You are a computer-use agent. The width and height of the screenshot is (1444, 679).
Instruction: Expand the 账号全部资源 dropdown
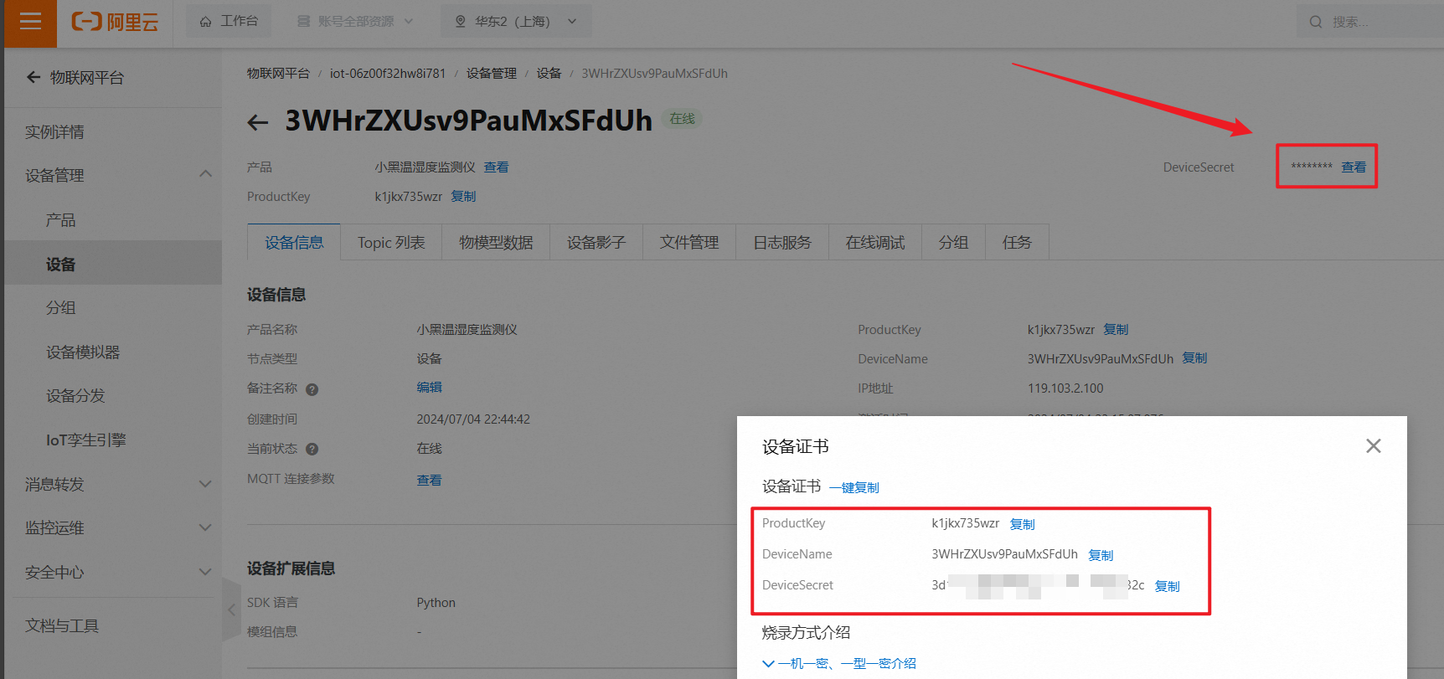355,21
